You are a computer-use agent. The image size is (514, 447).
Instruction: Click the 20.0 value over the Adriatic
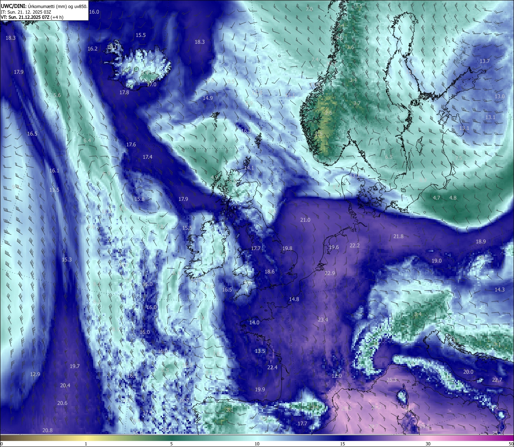tap(468, 372)
